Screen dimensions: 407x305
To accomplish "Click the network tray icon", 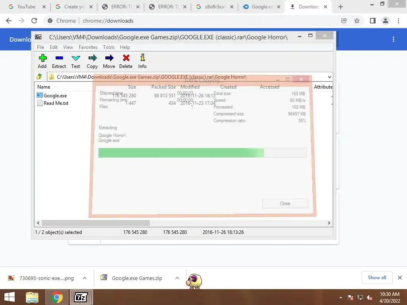I will (x=360, y=297).
